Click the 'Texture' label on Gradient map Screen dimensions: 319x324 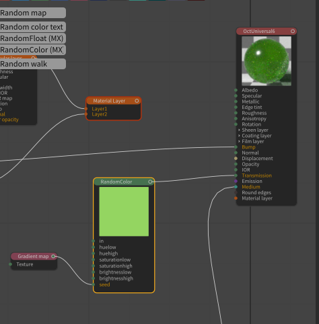click(25, 264)
